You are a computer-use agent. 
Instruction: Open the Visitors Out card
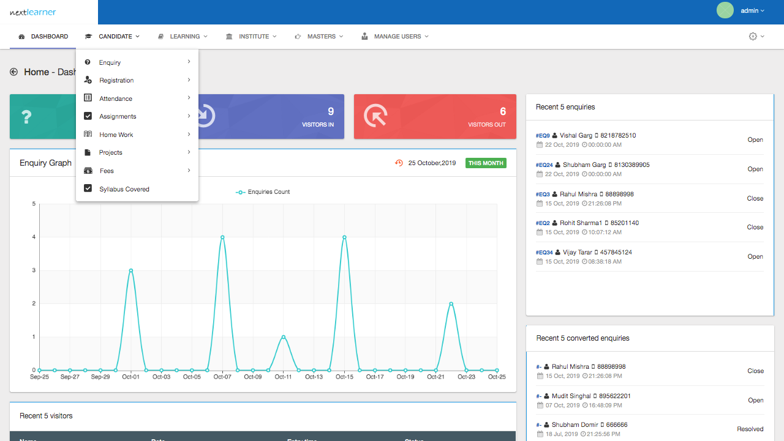[x=435, y=116]
